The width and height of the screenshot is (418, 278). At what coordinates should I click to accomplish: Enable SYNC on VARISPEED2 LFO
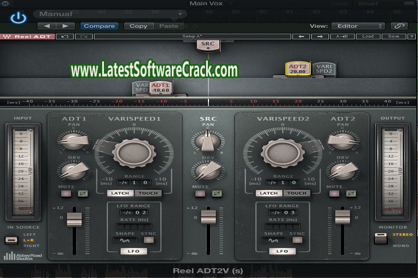coord(298,240)
